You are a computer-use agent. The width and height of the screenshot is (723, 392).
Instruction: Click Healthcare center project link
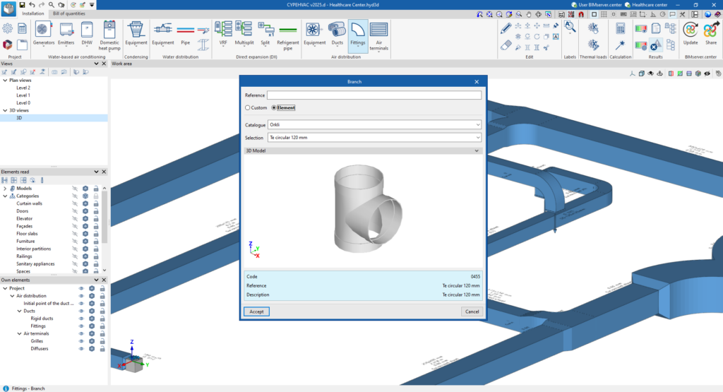pyautogui.click(x=645, y=5)
